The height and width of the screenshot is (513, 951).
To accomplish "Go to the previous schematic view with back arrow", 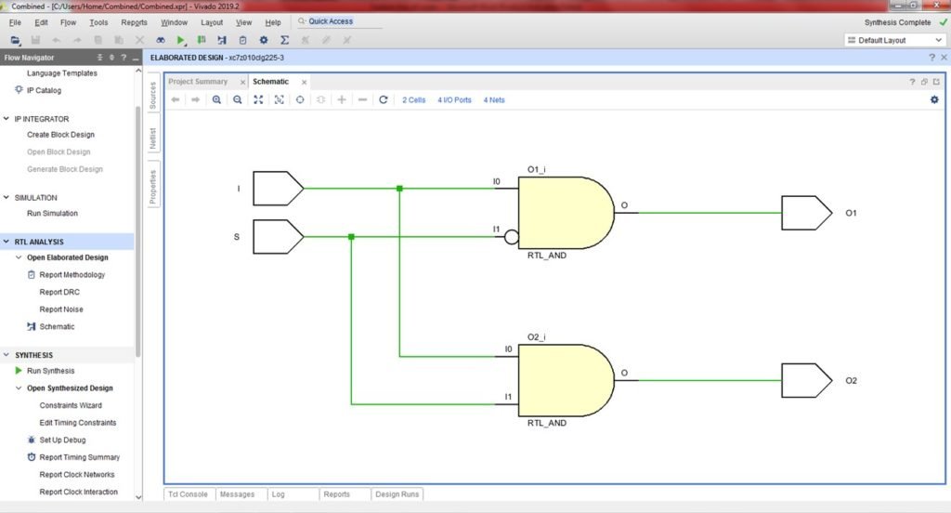I will (x=176, y=99).
